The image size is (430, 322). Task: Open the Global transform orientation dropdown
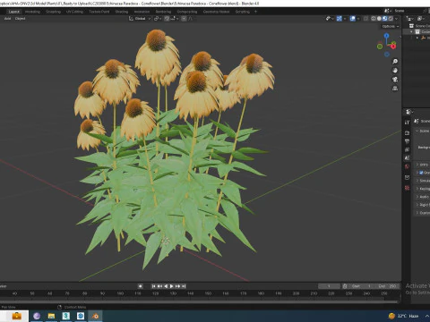(140, 19)
